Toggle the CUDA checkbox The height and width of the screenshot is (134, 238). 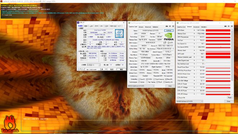147,79
